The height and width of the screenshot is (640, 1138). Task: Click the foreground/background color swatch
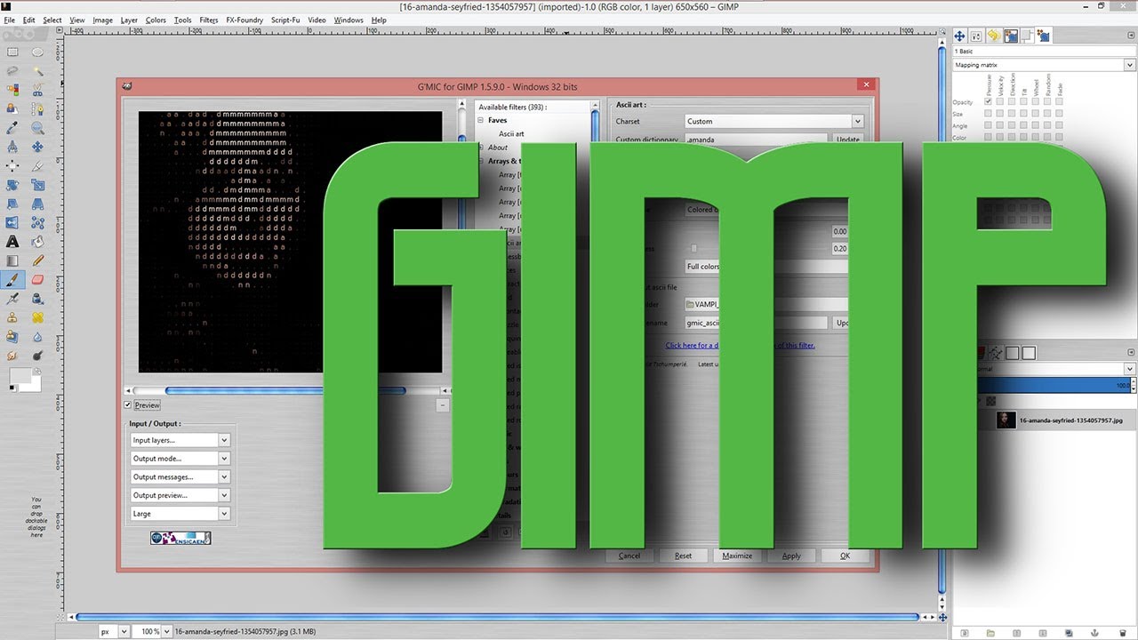pos(23,380)
